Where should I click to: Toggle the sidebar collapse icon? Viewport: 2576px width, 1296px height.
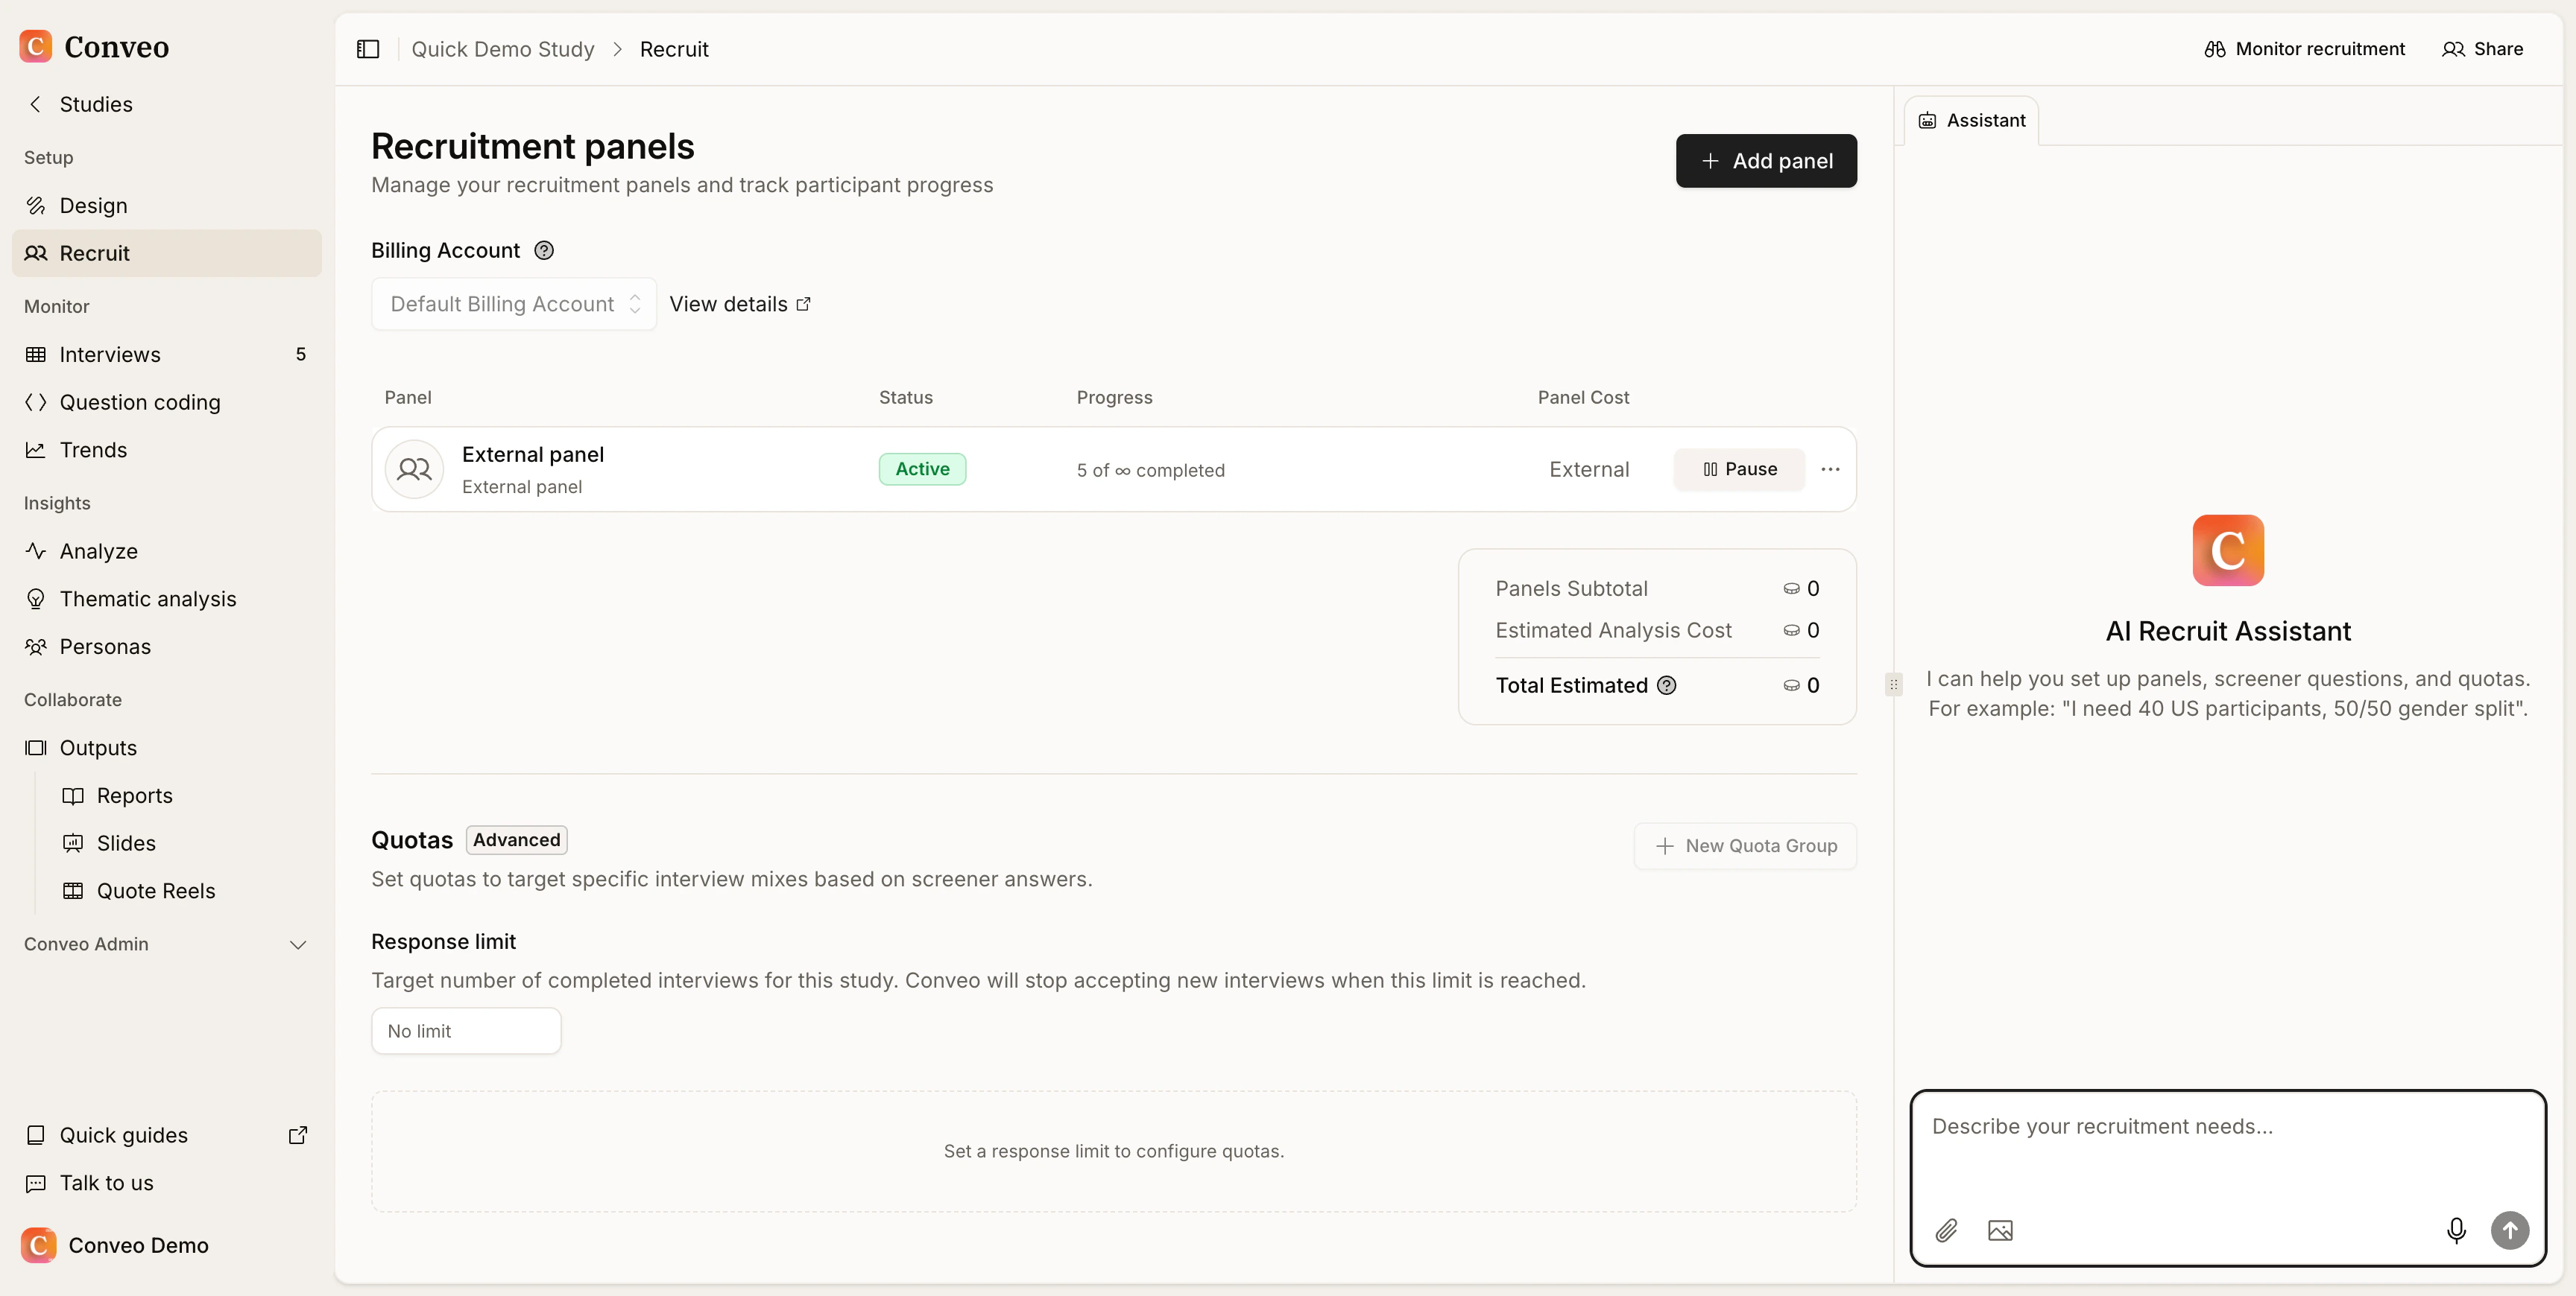click(368, 49)
